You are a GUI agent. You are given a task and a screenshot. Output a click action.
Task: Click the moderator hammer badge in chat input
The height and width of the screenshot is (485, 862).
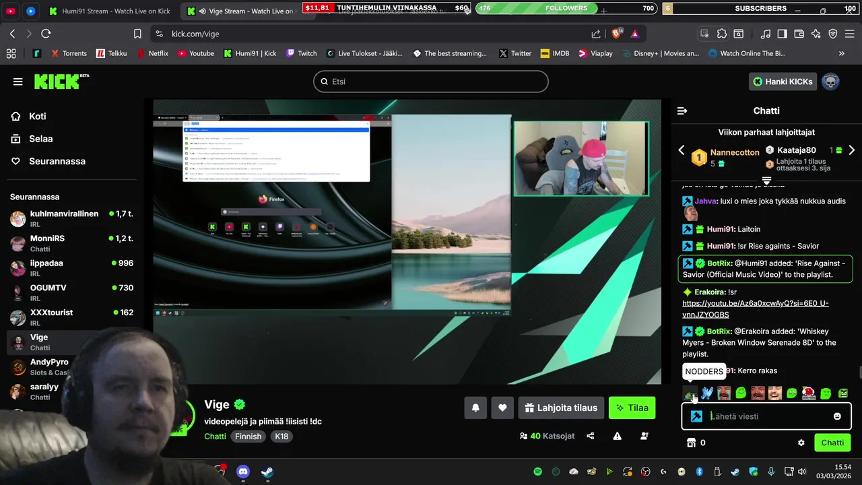(696, 416)
